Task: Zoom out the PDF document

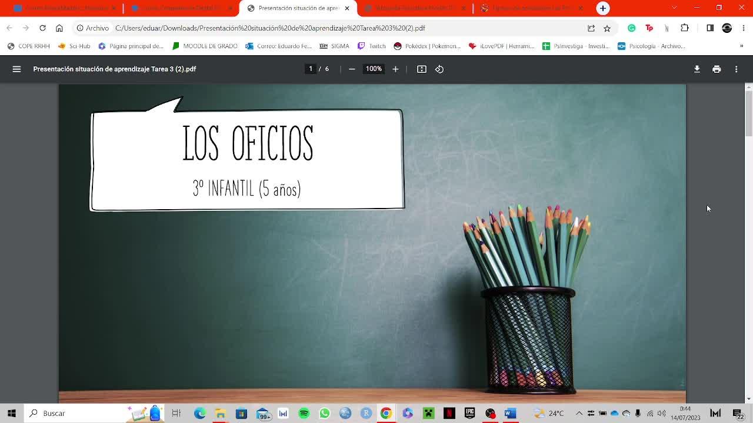Action: (352, 69)
